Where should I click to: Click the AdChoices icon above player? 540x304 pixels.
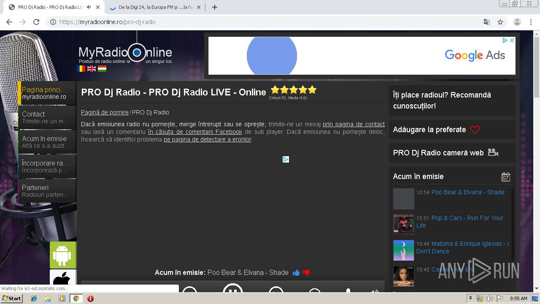point(286,159)
